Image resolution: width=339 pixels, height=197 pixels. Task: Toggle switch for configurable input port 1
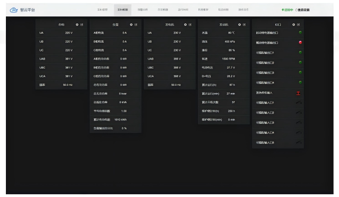(x=299, y=103)
